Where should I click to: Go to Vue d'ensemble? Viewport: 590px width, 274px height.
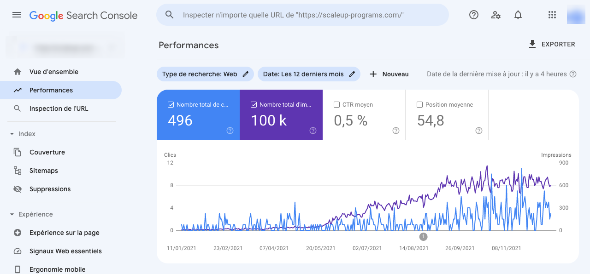click(x=53, y=72)
